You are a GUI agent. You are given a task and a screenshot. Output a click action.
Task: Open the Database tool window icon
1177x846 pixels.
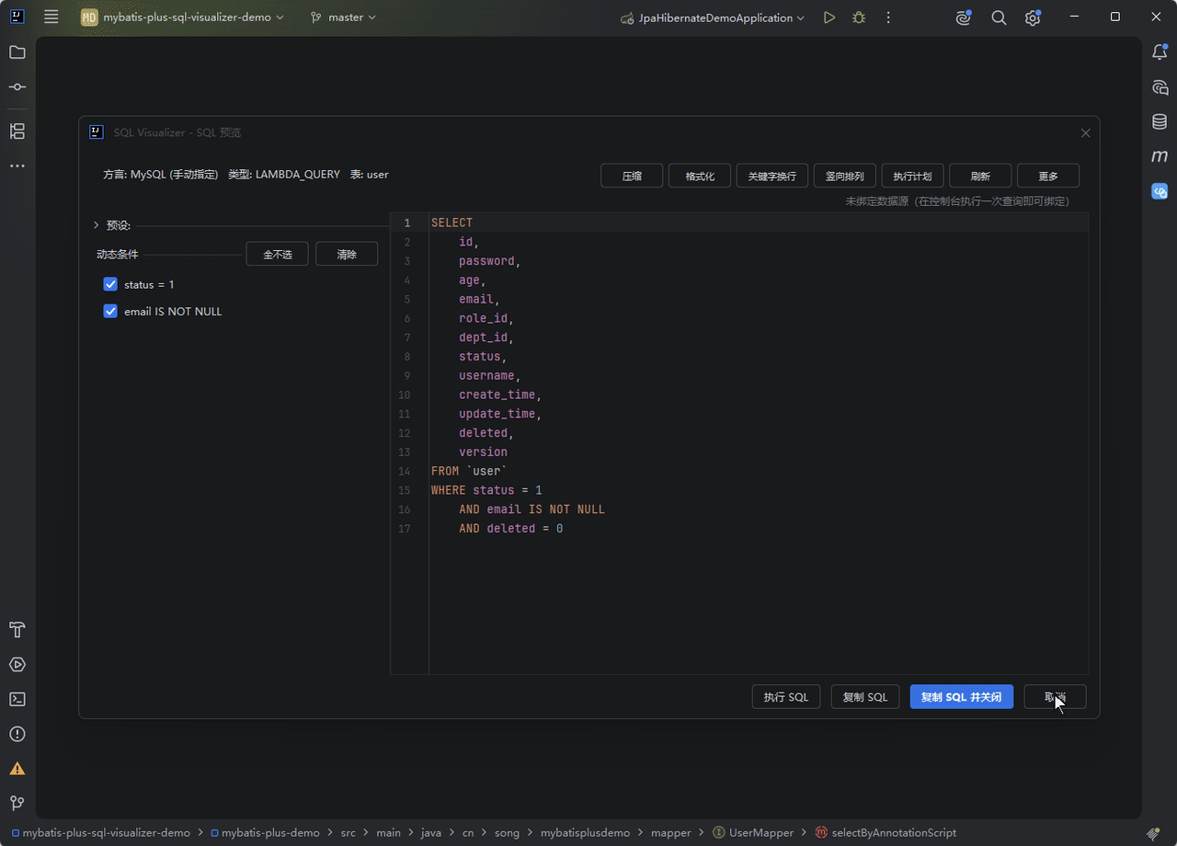click(x=1160, y=122)
